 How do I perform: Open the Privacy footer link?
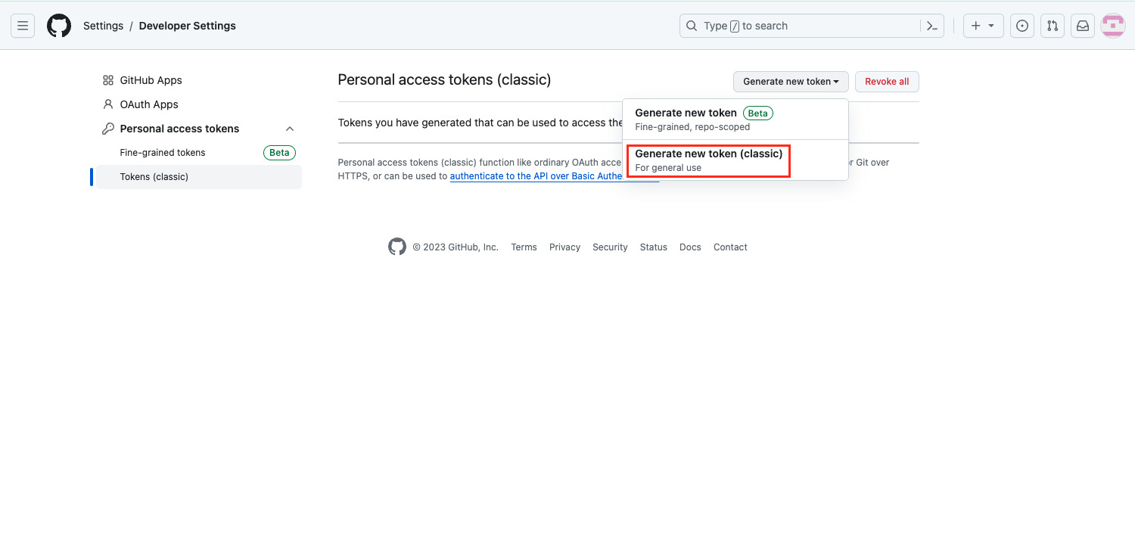click(x=564, y=247)
